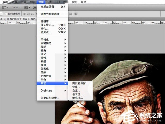
Task: Open 滤镜库... filter gallery
Action: (x=52, y=21)
